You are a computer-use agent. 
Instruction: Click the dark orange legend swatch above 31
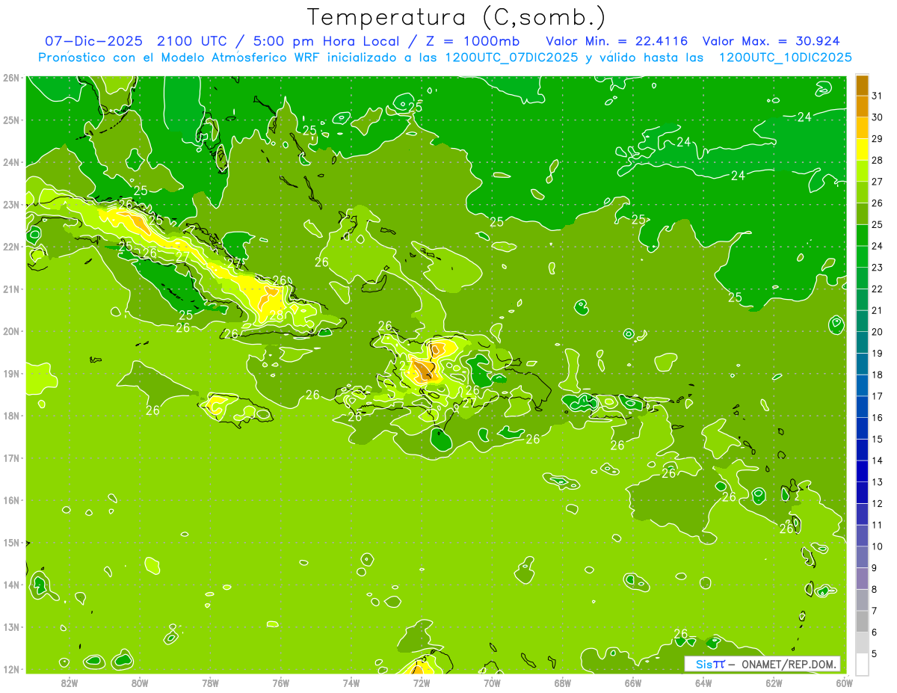(x=862, y=85)
